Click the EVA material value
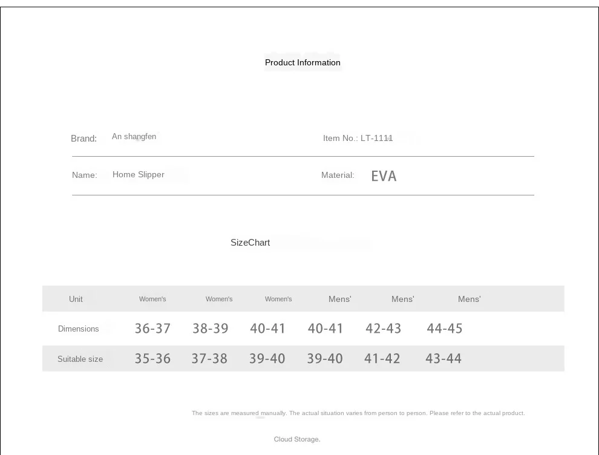This screenshot has width=599, height=455. [x=384, y=175]
